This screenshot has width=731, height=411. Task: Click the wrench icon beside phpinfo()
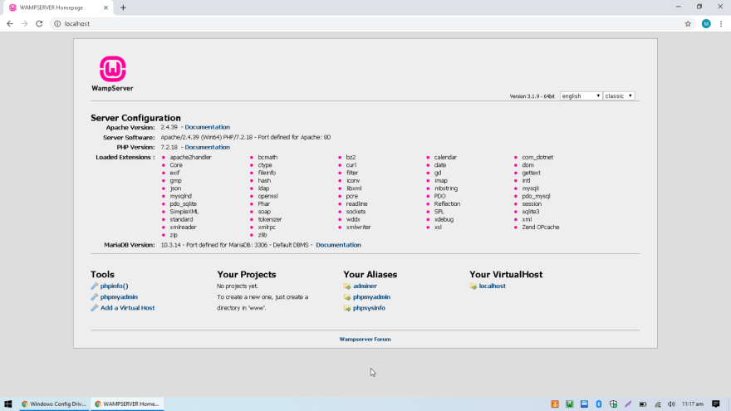click(94, 286)
